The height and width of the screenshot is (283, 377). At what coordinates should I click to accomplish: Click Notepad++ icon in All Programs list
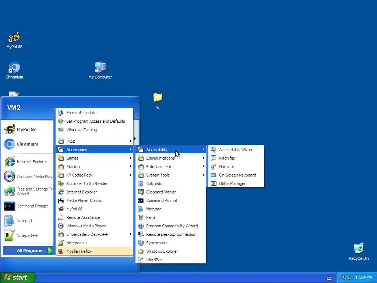coord(61,243)
